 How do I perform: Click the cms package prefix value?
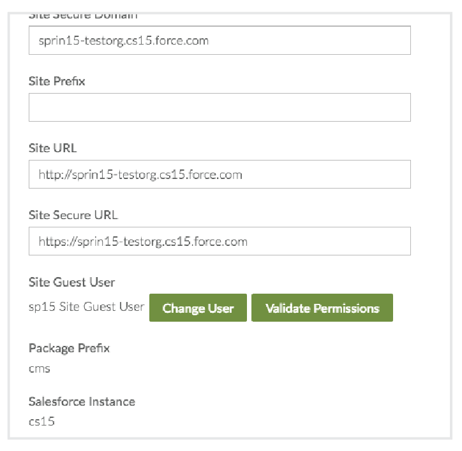(40, 369)
